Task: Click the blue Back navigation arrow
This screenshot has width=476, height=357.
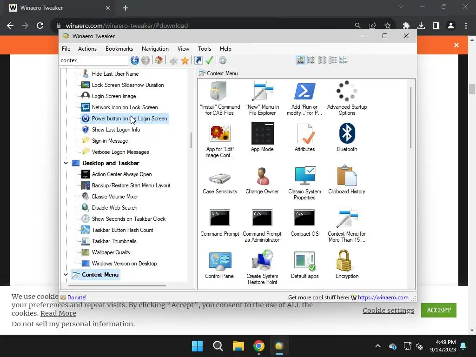Action: 135,60
